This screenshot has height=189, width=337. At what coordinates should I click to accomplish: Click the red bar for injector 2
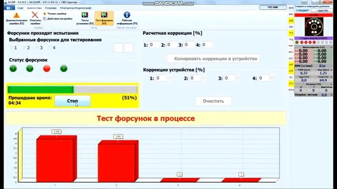tap(118, 161)
